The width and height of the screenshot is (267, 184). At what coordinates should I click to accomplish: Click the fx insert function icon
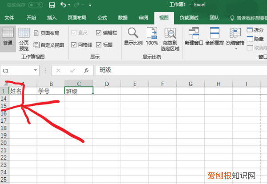[x=86, y=70]
